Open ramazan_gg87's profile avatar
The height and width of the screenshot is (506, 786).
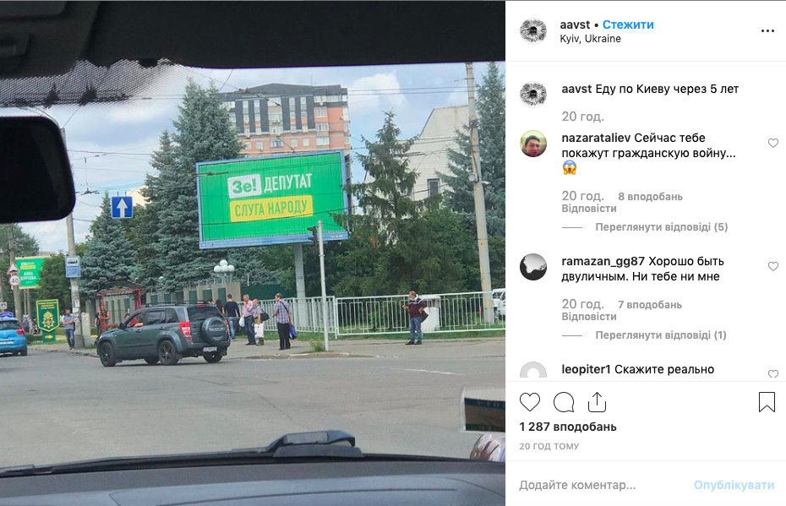[532, 267]
